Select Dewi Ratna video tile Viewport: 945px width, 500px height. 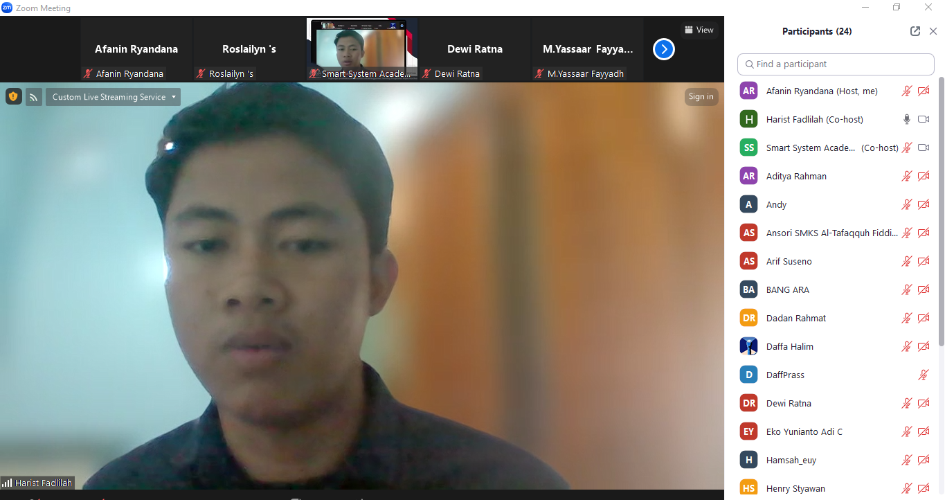click(475, 50)
